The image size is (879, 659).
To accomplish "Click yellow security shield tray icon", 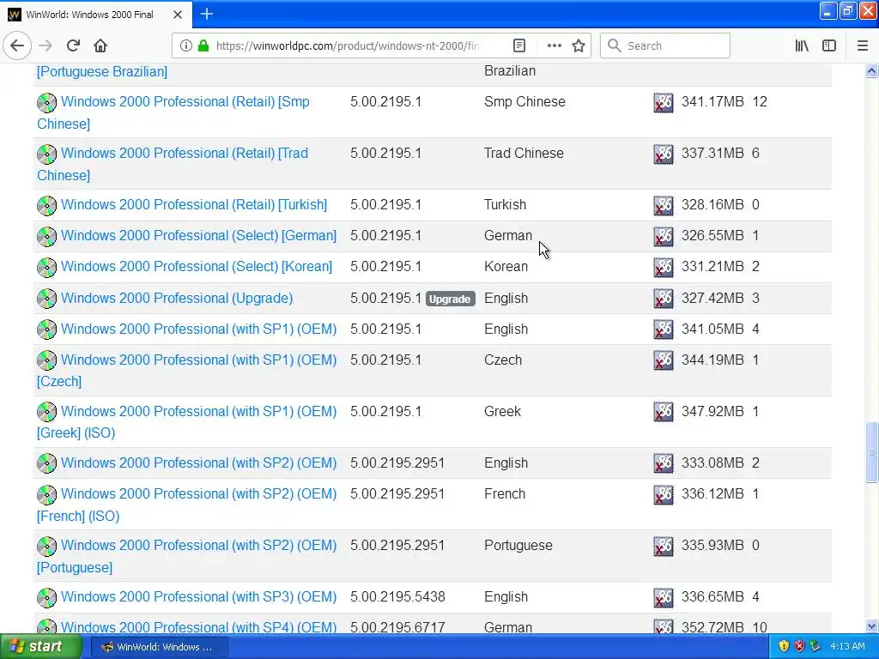I will [x=784, y=647].
